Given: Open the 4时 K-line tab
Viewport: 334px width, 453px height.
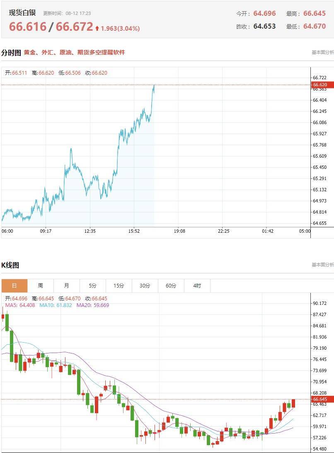Looking at the screenshot, I should click(197, 286).
